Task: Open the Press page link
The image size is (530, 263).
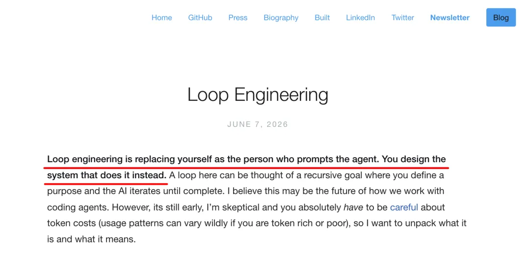Action: click(x=238, y=18)
